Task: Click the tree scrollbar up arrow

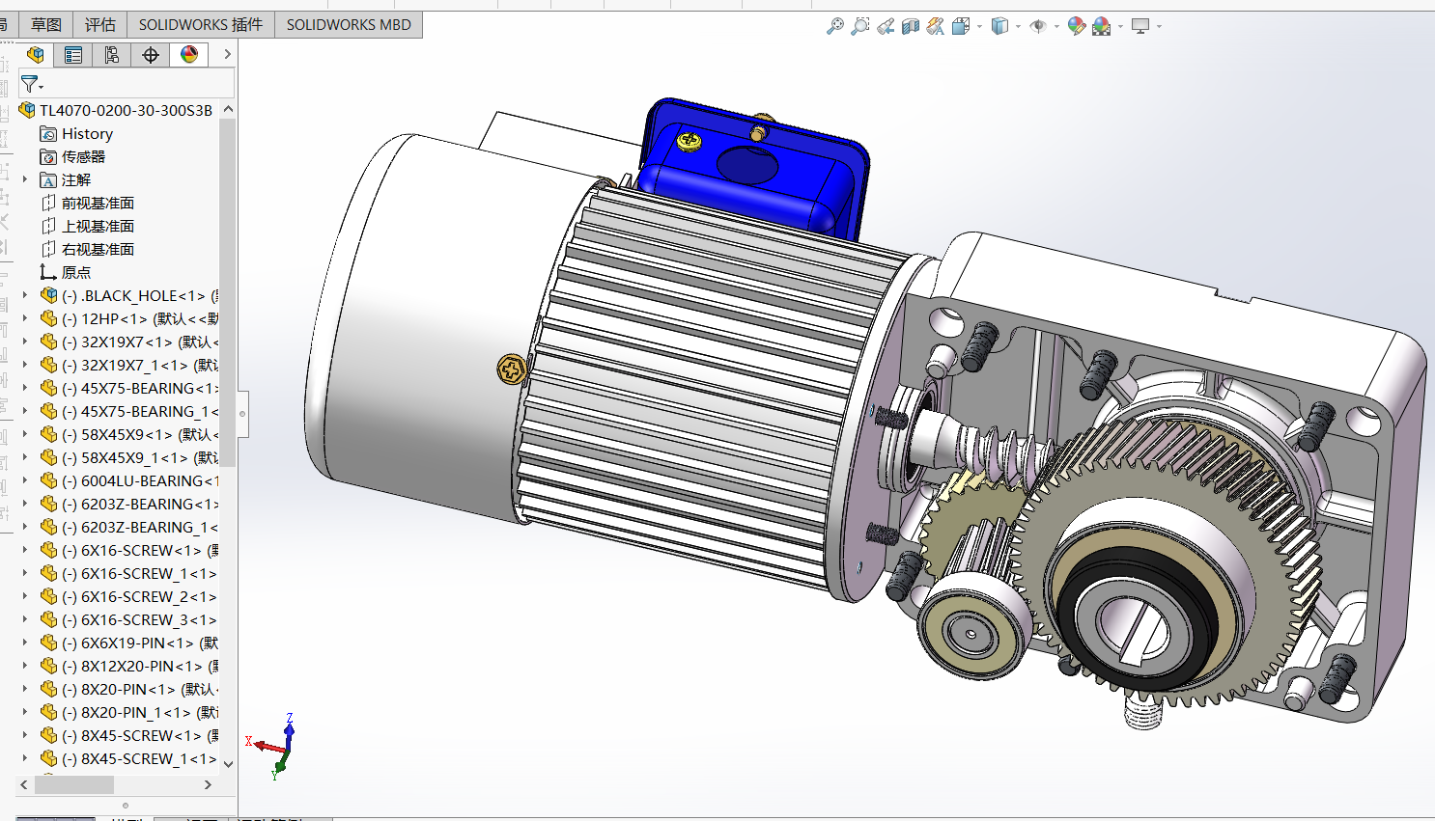Action: (x=228, y=109)
